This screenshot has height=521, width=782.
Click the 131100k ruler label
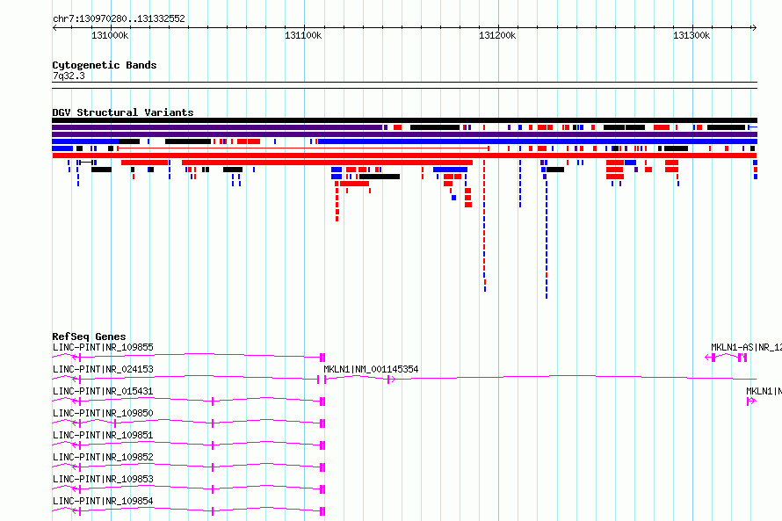(303, 35)
